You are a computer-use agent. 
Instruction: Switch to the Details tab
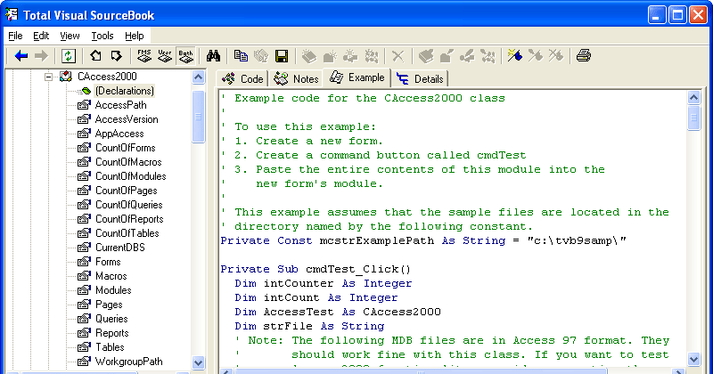[x=420, y=78]
